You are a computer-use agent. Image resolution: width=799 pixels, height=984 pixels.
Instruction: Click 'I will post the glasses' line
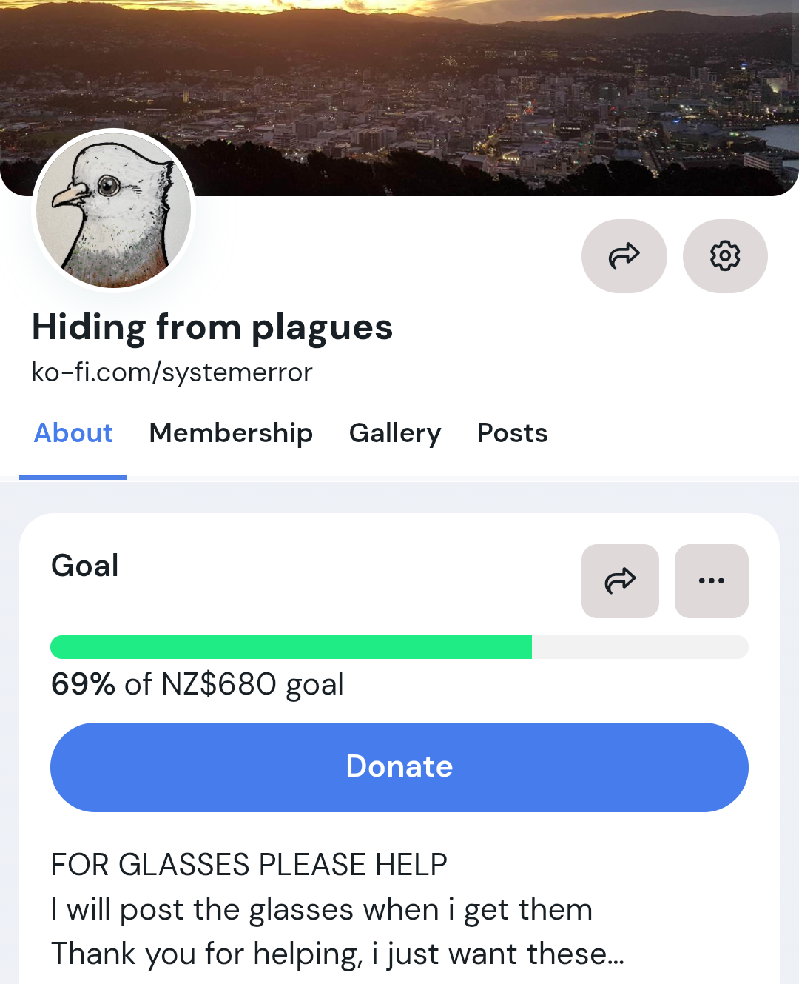click(322, 909)
